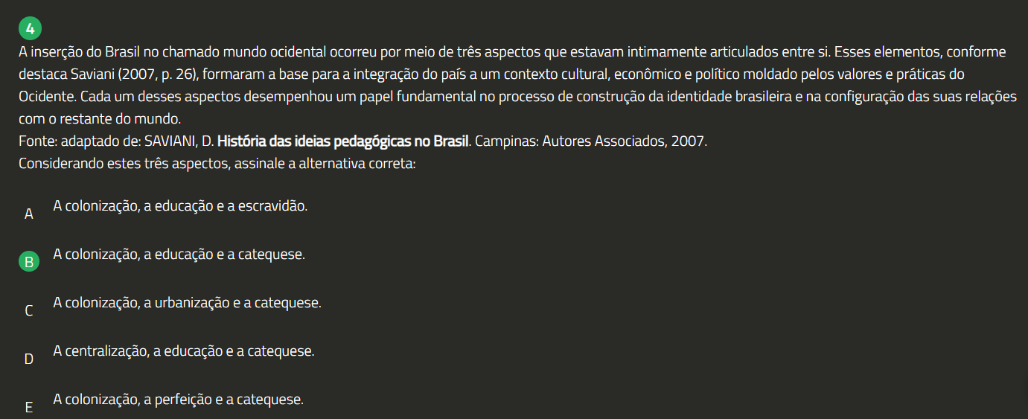Click answer "A colonização, a educação e a catequese."
1028x419 pixels.
point(179,255)
